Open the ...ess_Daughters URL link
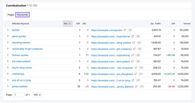This screenshot has width=195, height=103. click(112, 74)
